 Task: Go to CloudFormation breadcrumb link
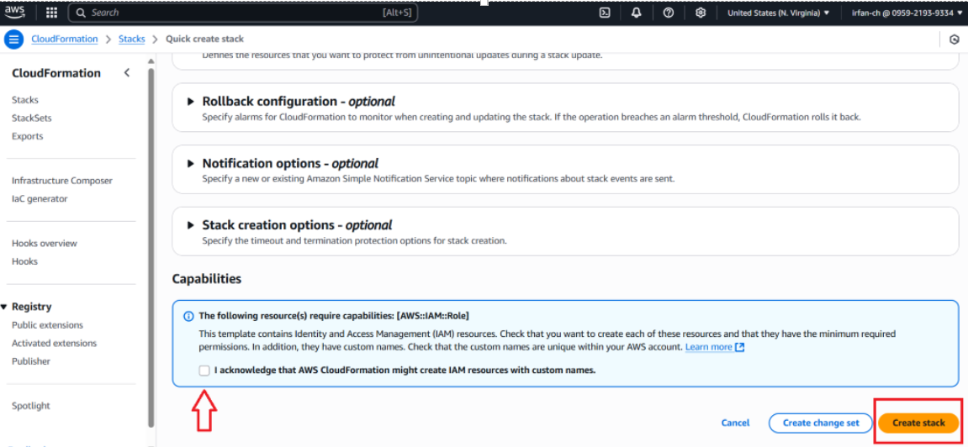click(65, 39)
